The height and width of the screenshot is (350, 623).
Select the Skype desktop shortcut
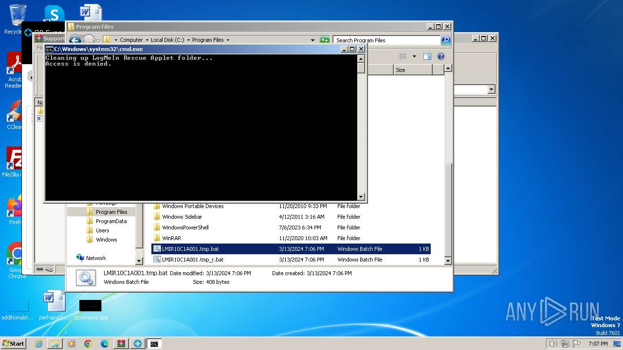[x=54, y=13]
